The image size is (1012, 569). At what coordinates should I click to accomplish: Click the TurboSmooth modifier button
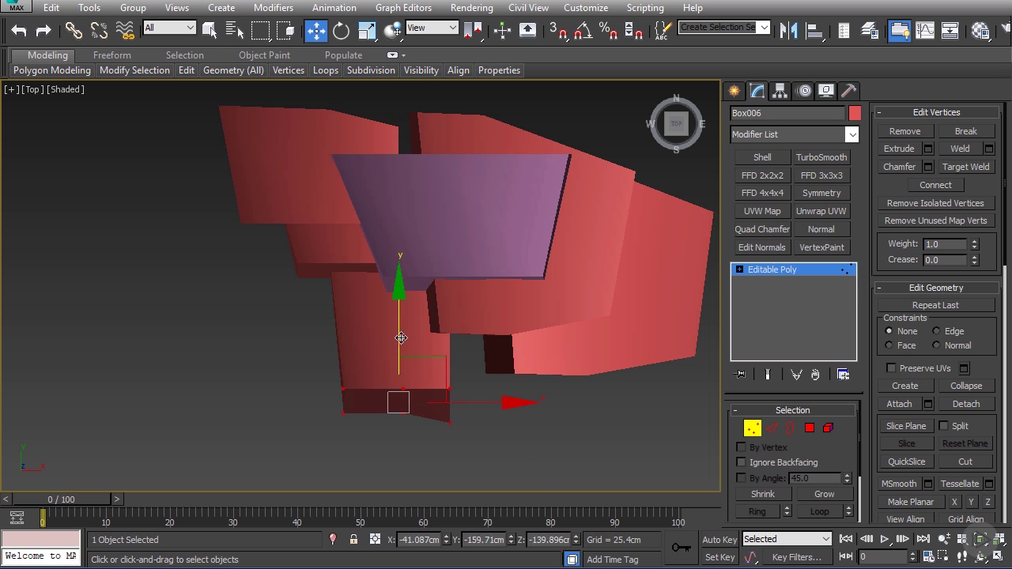821,157
